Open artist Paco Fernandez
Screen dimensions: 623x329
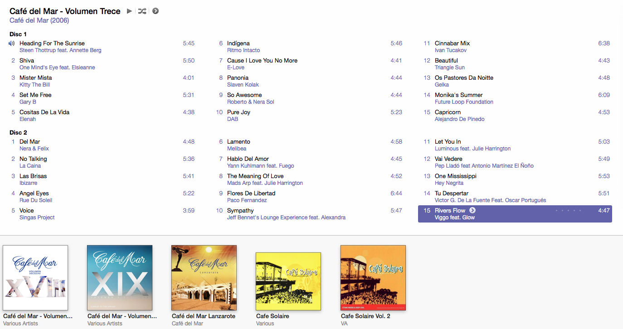(247, 200)
